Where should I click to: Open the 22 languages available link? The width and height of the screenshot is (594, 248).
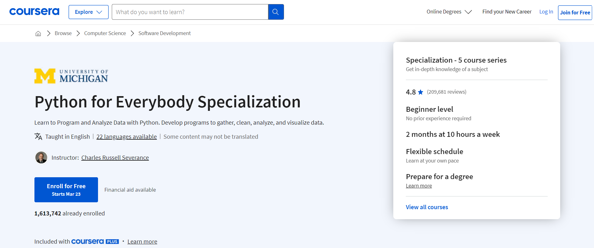(127, 137)
